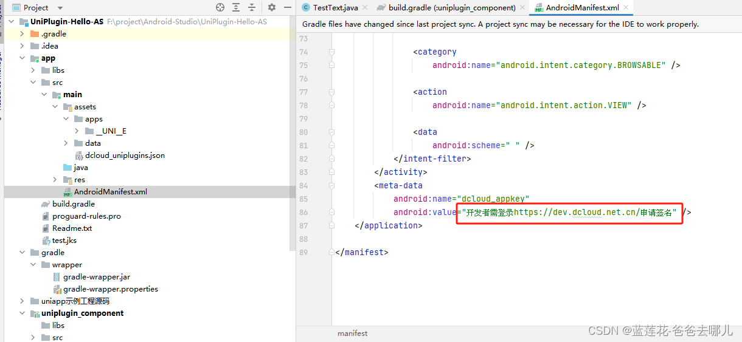Image resolution: width=742 pixels, height=342 pixels.
Task: Click the Select Opened File target icon
Action: pyautogui.click(x=220, y=7)
